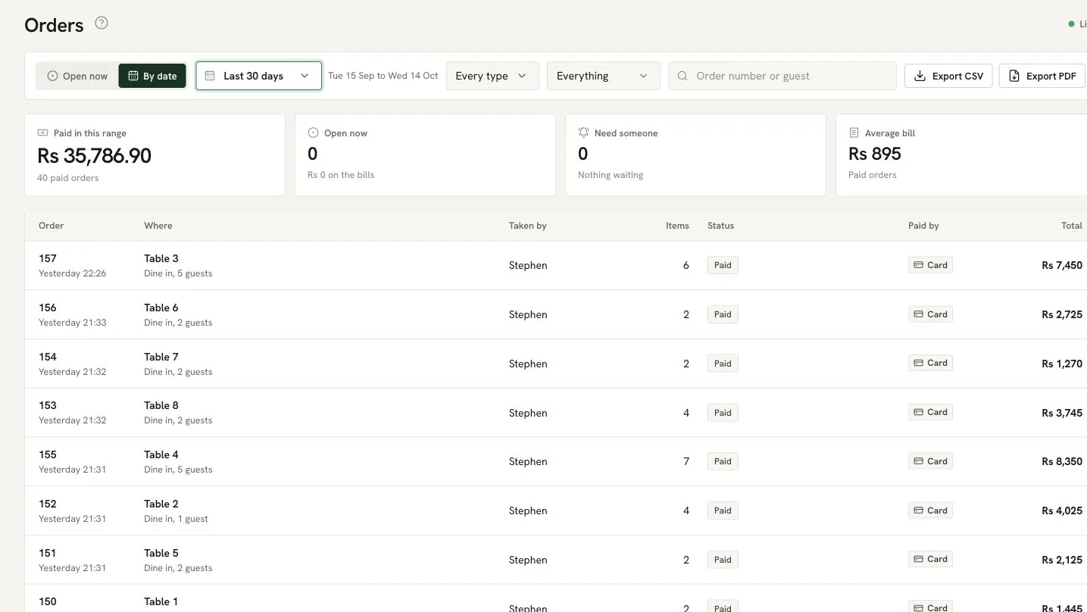
Task: Click Table 4 in order 155 row
Action: tap(161, 454)
